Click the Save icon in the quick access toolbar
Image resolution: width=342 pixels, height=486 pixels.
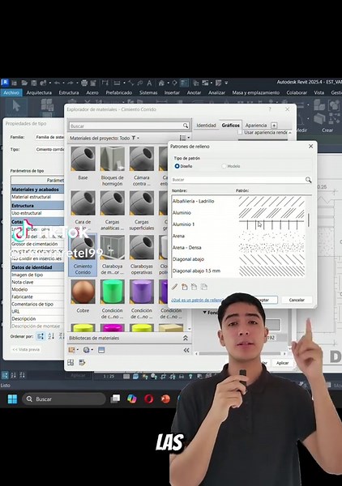point(34,83)
